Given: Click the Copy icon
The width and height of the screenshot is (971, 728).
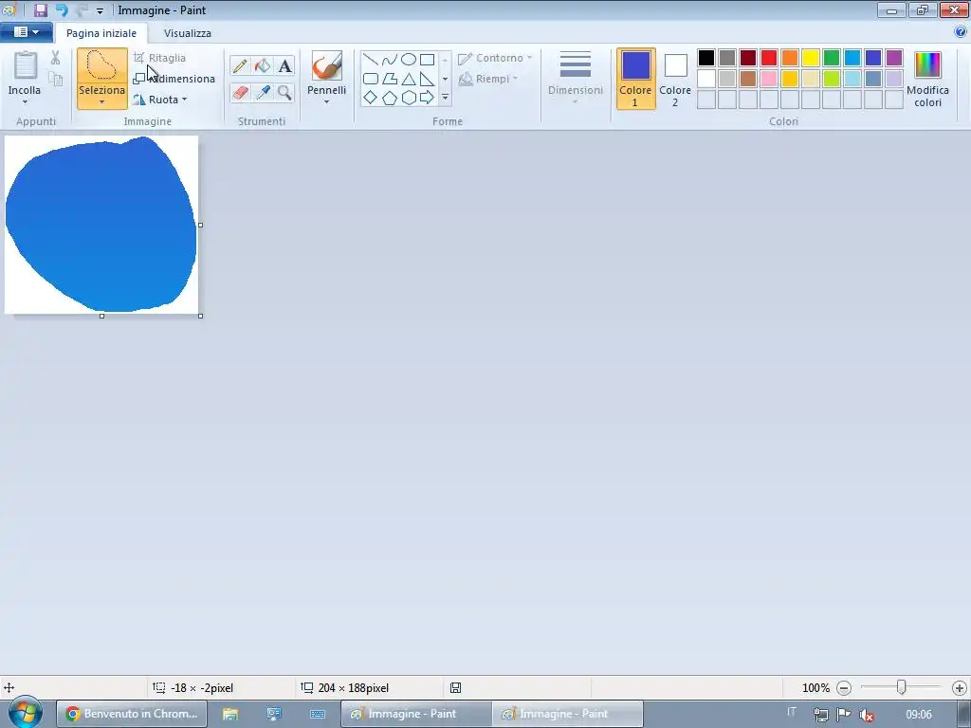Looking at the screenshot, I should coord(56,79).
